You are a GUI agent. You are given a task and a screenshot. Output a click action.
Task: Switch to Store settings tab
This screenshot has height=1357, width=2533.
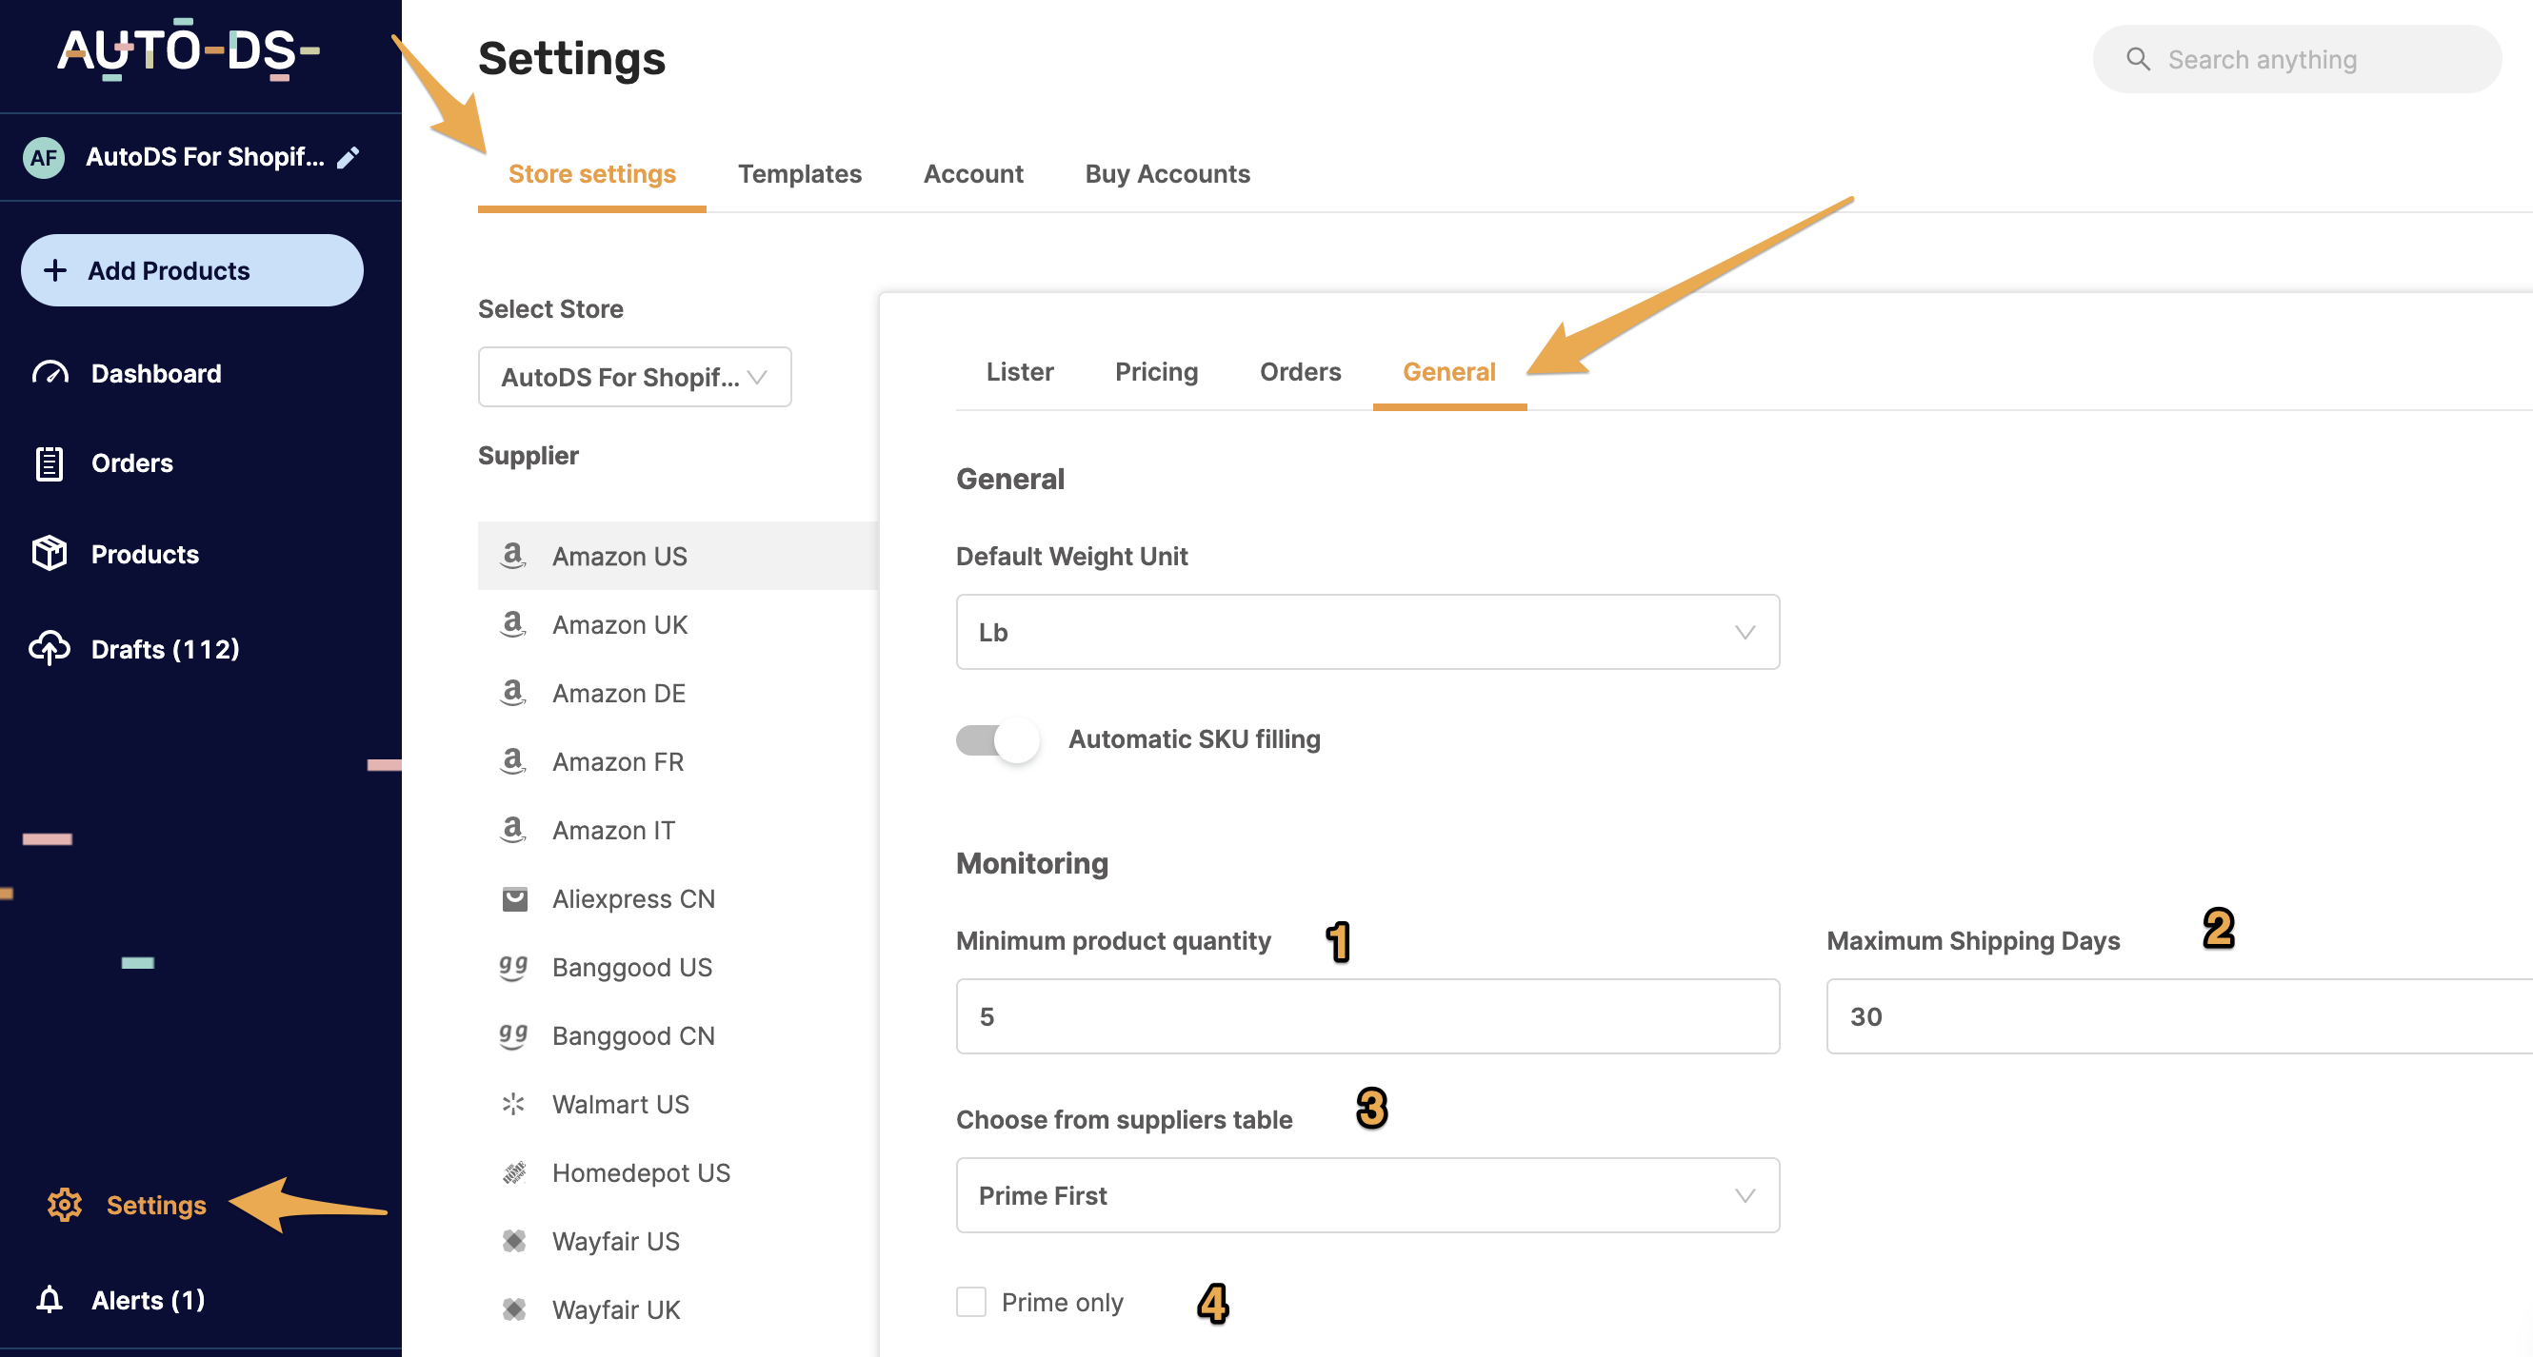pos(592,174)
